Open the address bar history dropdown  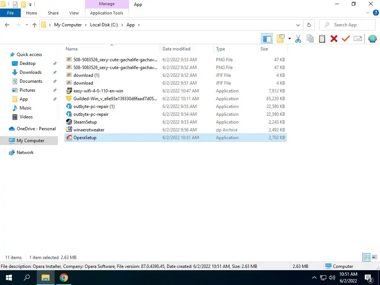pos(298,25)
